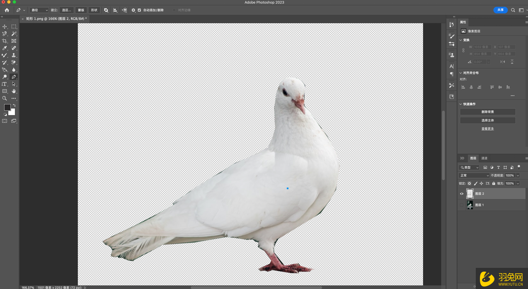Select the Dodge tool
Image resolution: width=528 pixels, height=289 pixels.
pos(5,77)
